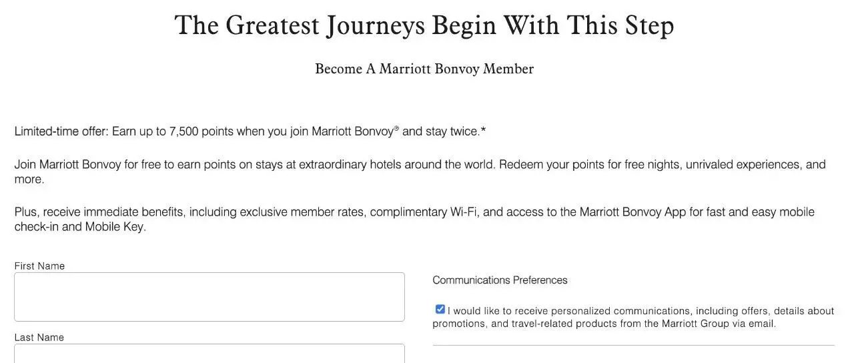
Task: Click "Become A Marriott Bonvoy Member" subheading
Action: click(x=424, y=69)
